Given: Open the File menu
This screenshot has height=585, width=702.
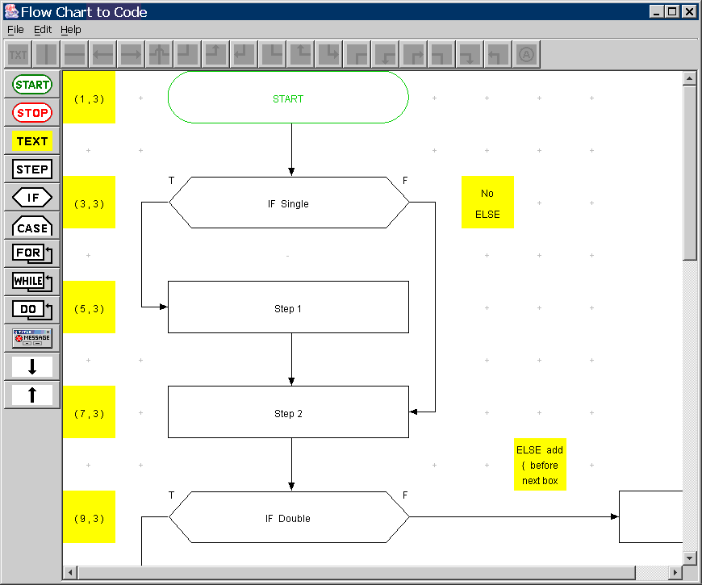Looking at the screenshot, I should [x=15, y=30].
